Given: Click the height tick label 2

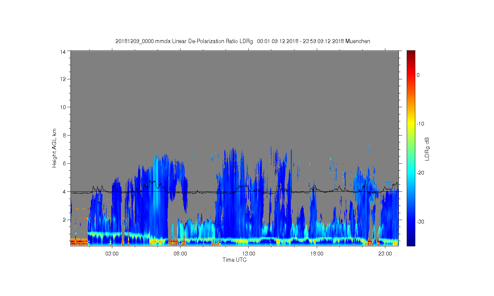Looking at the screenshot, I should (65, 220).
